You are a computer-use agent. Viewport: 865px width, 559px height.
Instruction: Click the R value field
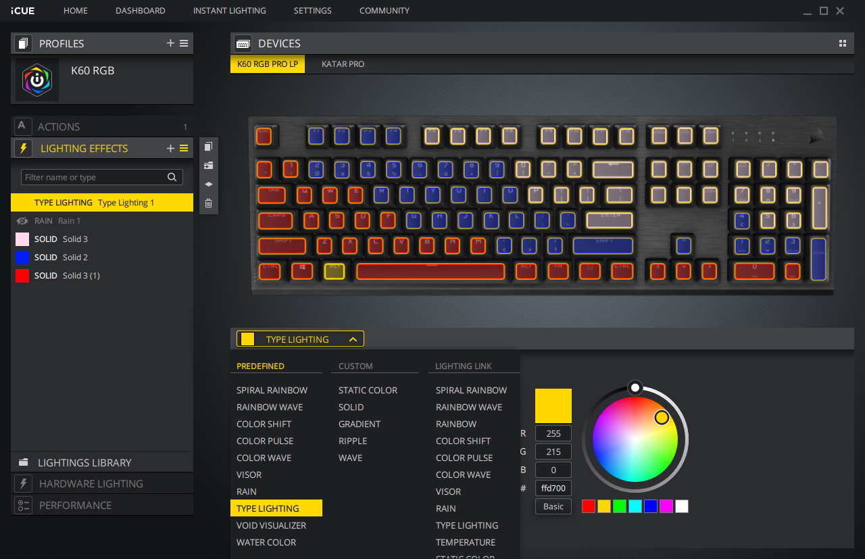coord(553,433)
